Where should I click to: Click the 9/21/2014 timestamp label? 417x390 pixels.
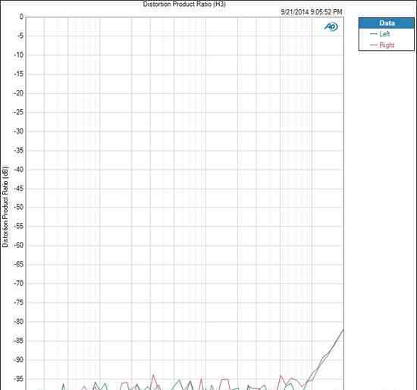coord(311,12)
